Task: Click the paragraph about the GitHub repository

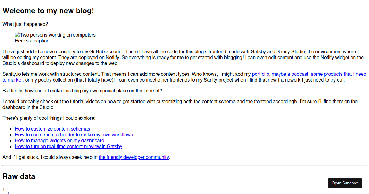Action: pos(184,58)
